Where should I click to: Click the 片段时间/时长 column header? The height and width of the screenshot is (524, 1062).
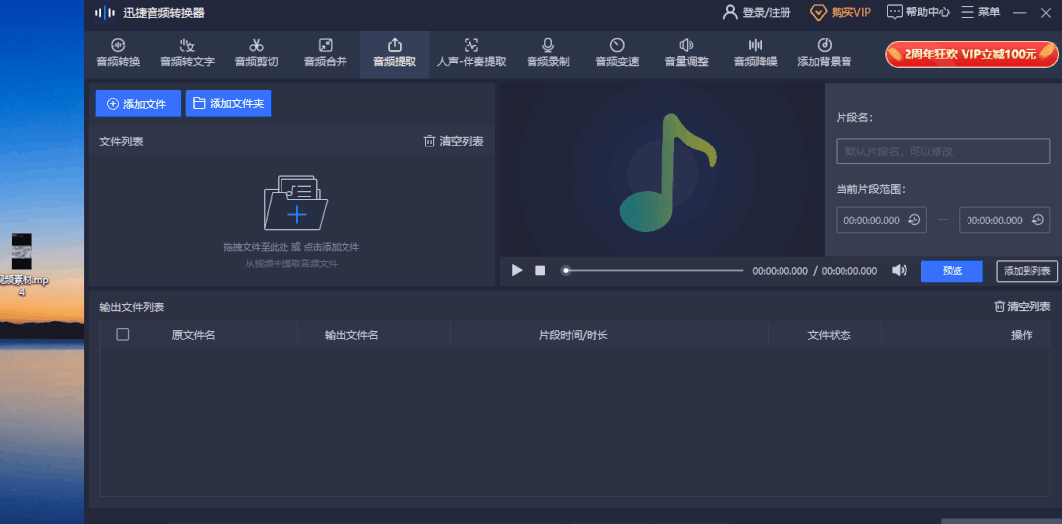click(573, 334)
